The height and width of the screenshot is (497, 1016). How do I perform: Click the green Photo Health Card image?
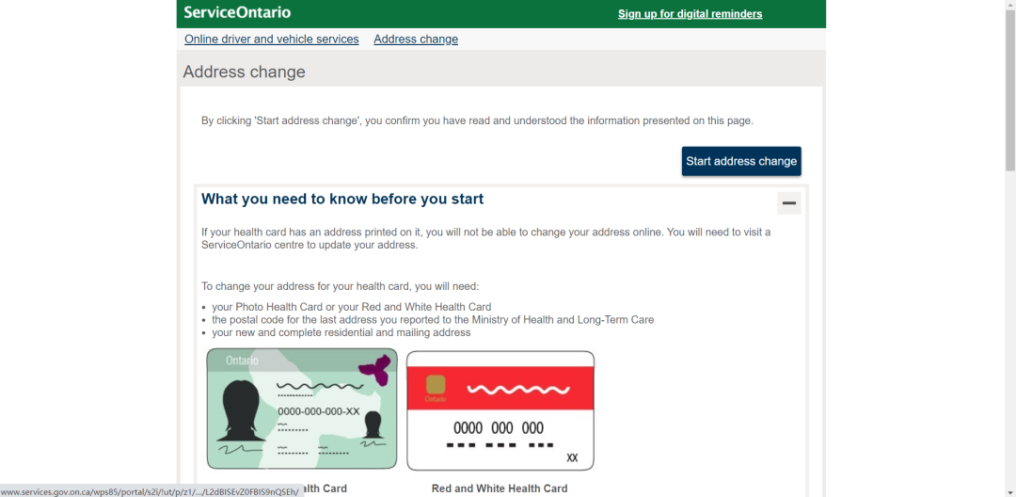(x=302, y=409)
